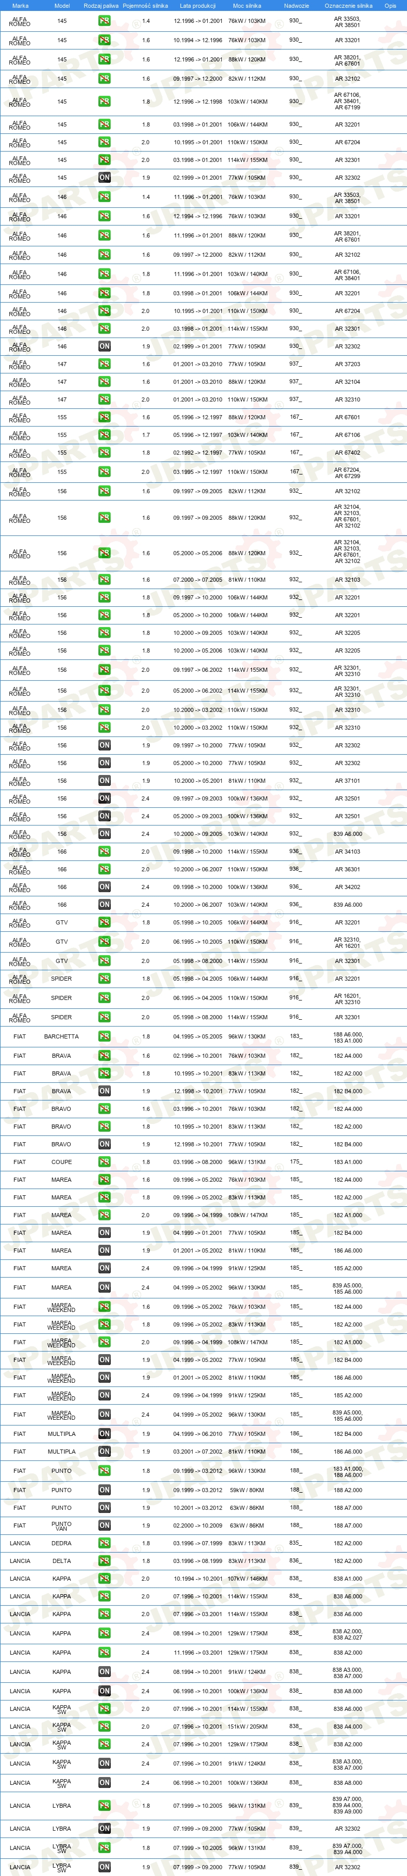Click the engine code AR 36301
The width and height of the screenshot is (407, 1876).
point(347,870)
